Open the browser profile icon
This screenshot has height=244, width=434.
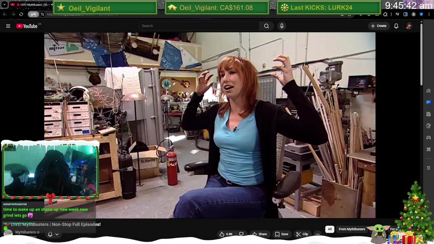413,14
